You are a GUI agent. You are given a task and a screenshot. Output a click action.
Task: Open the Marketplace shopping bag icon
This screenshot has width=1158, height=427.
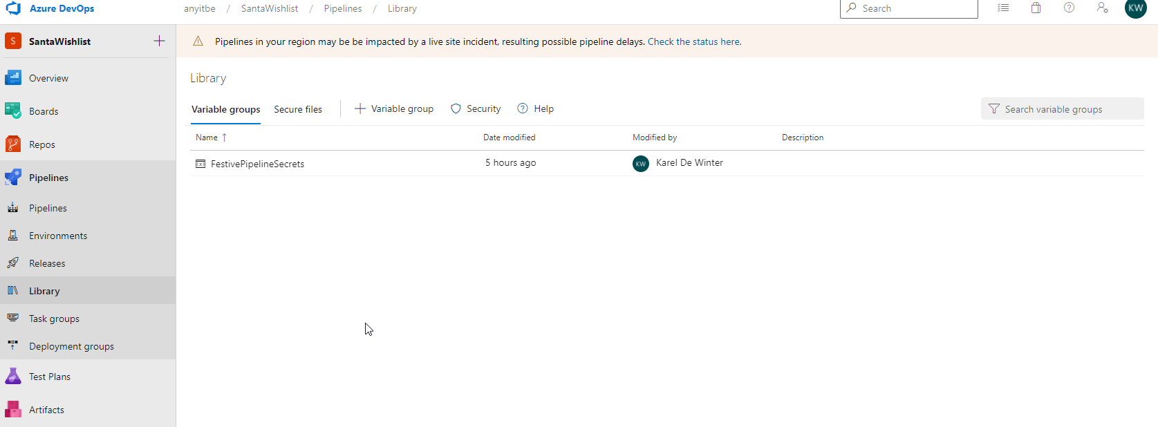pyautogui.click(x=1036, y=8)
